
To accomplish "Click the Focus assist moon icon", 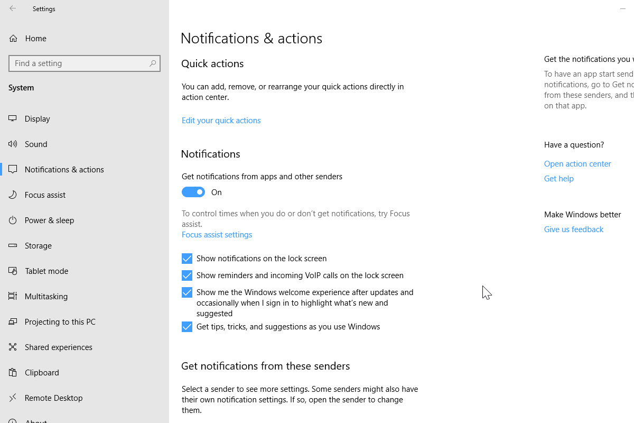I will tap(13, 195).
